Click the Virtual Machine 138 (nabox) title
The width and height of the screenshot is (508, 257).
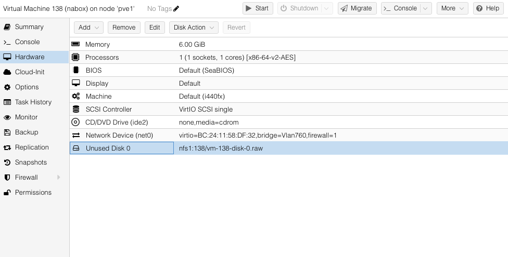(69, 8)
